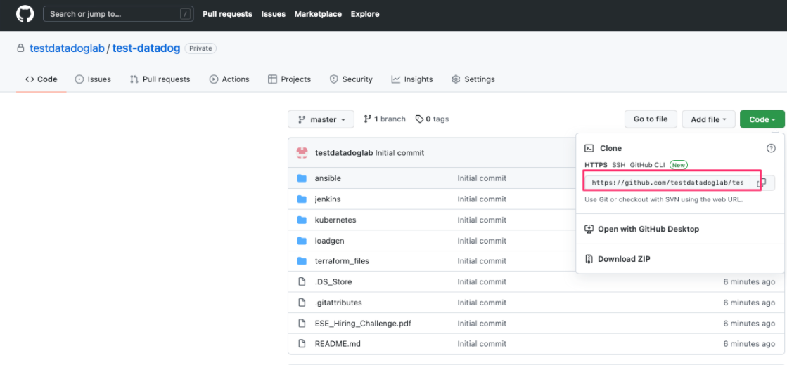
Task: View the 0 tags link
Action: 432,119
